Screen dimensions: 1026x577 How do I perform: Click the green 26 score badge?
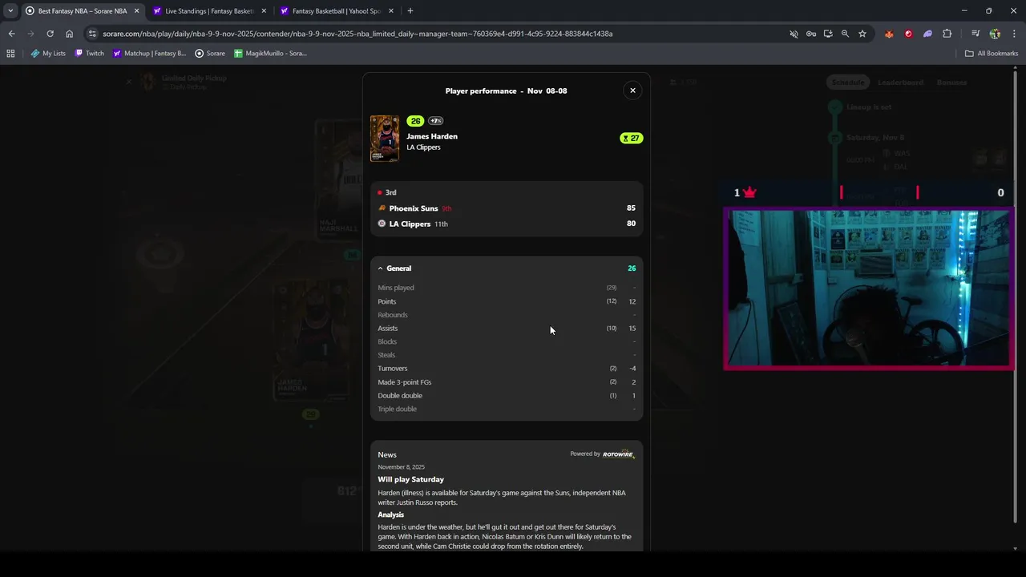coord(415,121)
